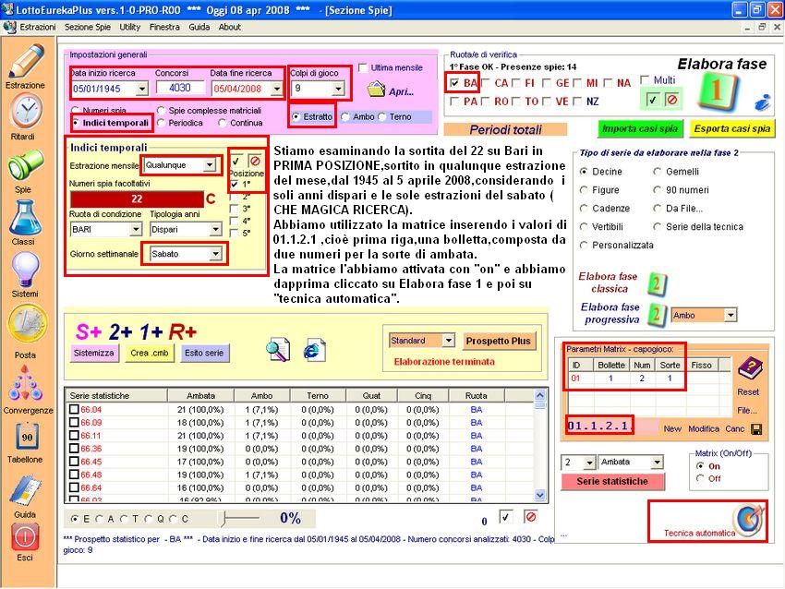785x589 pixels.
Task: Toggle the BA wheel checkbox
Action: (x=453, y=83)
